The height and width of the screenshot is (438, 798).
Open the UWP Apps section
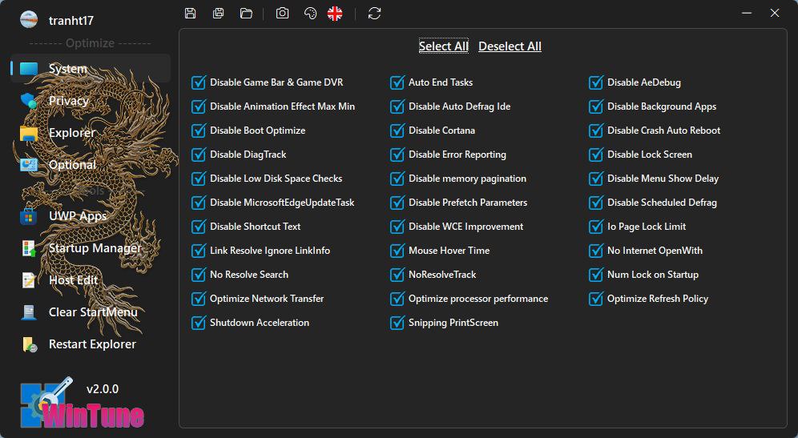[77, 216]
